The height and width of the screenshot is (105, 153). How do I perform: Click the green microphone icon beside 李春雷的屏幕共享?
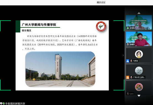4,103
